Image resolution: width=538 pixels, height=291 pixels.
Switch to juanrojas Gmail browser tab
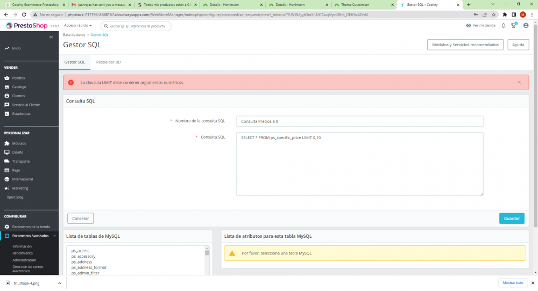[x=101, y=5]
